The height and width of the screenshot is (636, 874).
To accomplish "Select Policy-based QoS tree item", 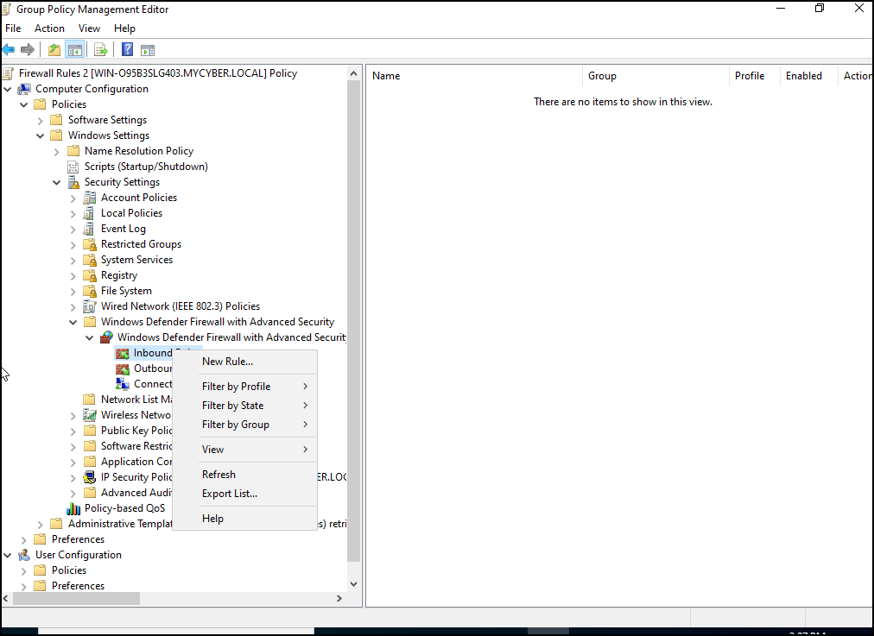I will click(x=125, y=508).
